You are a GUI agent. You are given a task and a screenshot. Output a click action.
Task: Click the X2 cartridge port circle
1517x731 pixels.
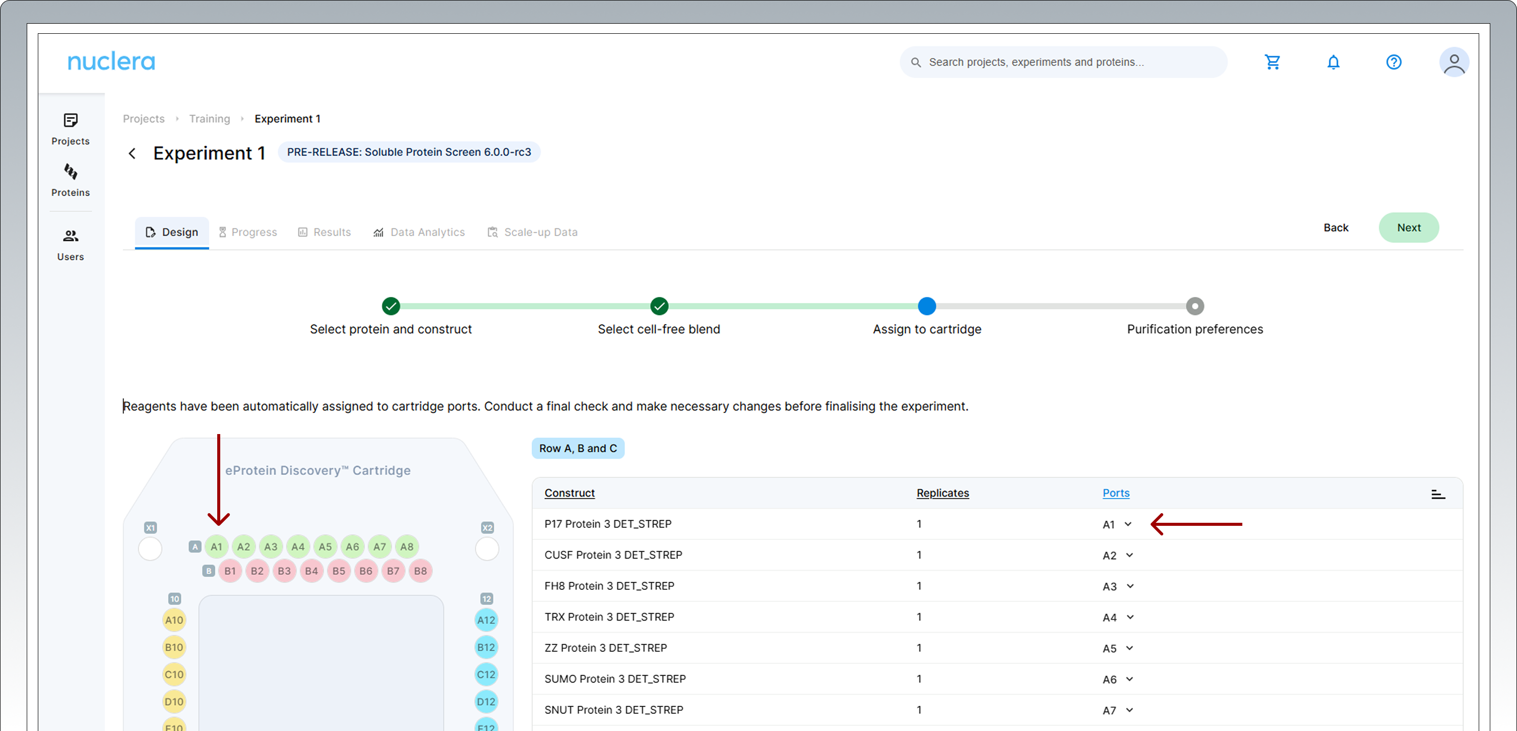[x=486, y=549]
